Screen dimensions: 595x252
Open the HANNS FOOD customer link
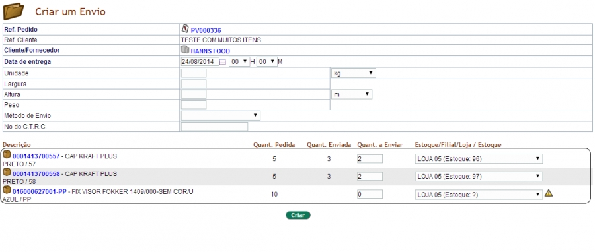pyautogui.click(x=210, y=51)
